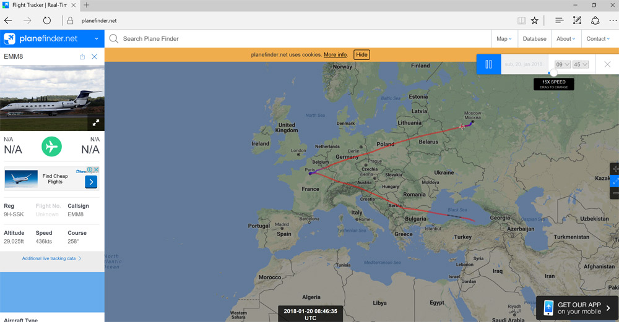Viewport: 619px width, 322px height.
Task: Select the Flight Tracker browser tab
Action: (39, 5)
